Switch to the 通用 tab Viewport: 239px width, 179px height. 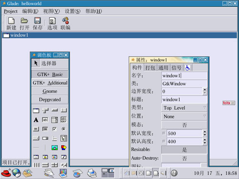coord(163,68)
